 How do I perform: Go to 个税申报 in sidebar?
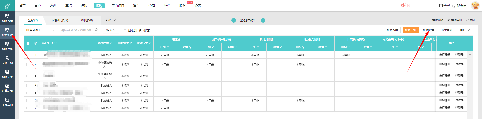(x=7, y=60)
